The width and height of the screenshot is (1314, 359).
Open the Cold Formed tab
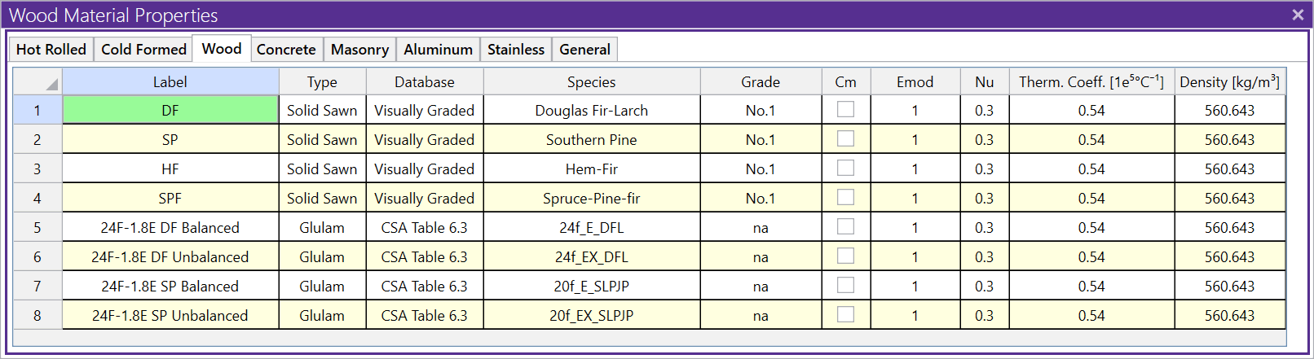(143, 50)
